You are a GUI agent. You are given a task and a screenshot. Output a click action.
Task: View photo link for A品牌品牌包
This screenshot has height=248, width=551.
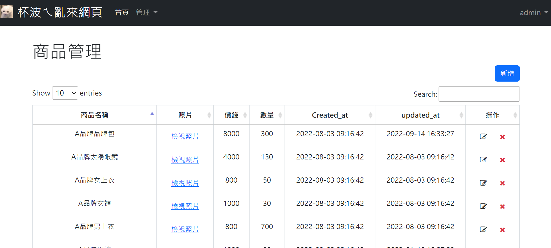[185, 136]
